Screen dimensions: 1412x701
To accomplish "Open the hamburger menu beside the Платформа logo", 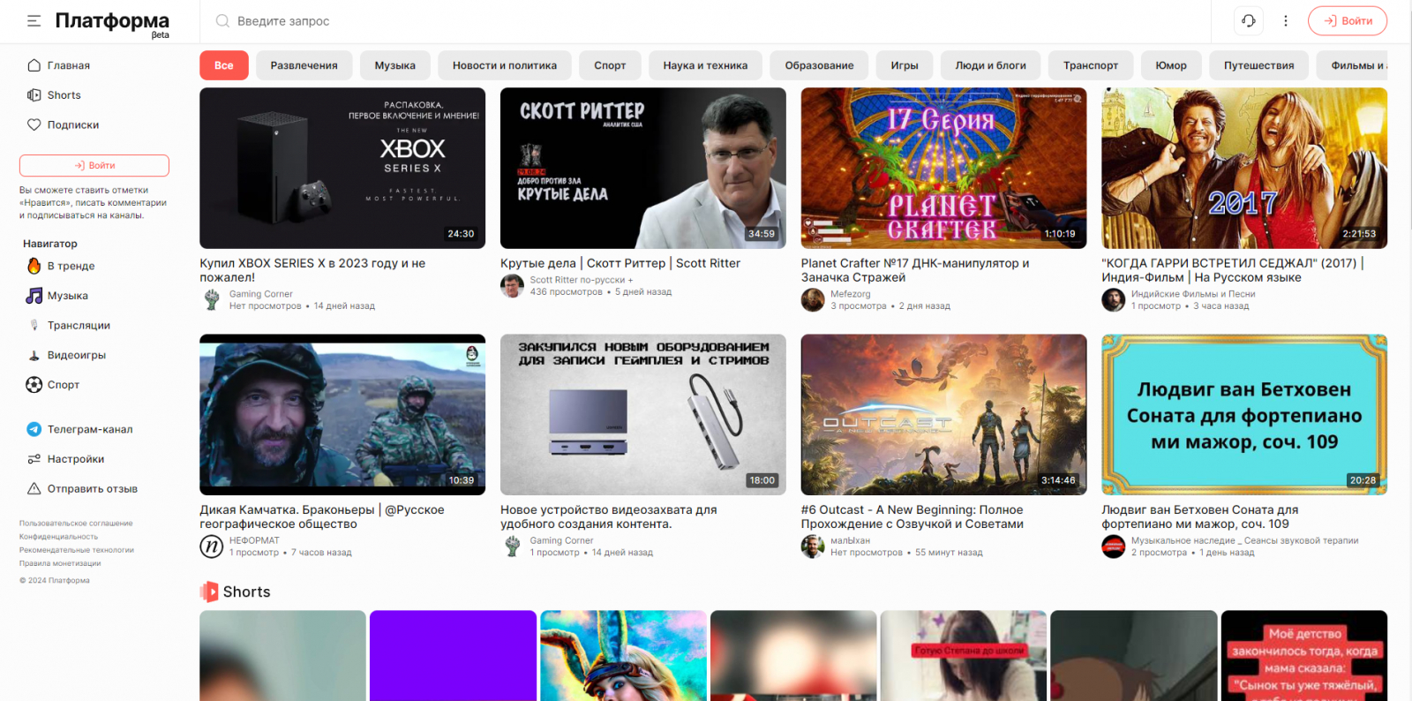I will (x=34, y=20).
